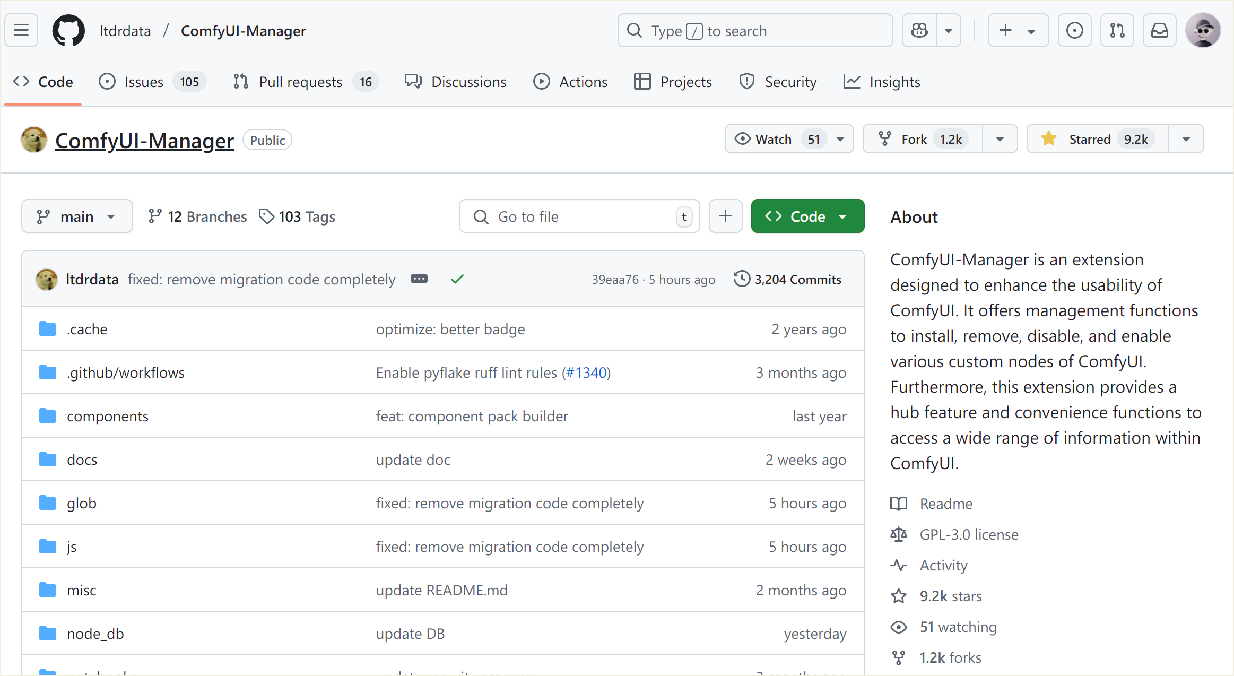The height and width of the screenshot is (676, 1234).
Task: Open the ltdrdata owner link in breadcrumb
Action: pos(125,31)
